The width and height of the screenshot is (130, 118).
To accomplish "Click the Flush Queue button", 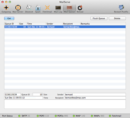I will tap(99, 18).
